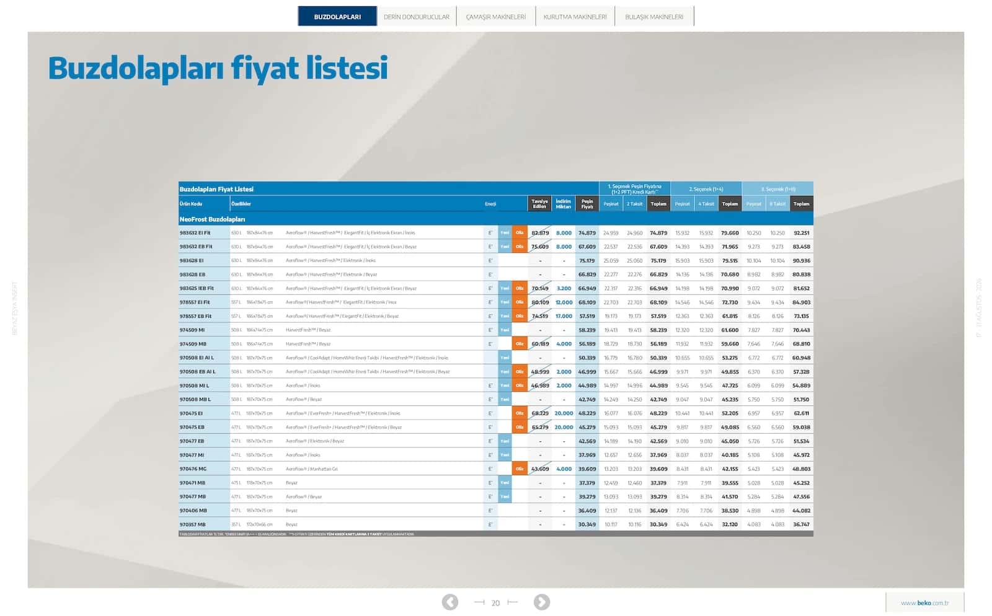The image size is (992, 616).
Task: Open the Çamaşır Makineleri tab
Action: click(x=496, y=17)
